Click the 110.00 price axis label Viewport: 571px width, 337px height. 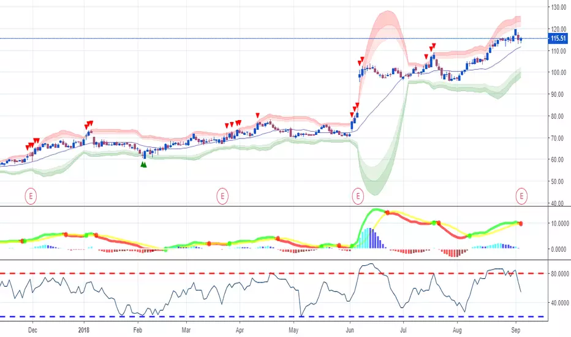(x=559, y=51)
